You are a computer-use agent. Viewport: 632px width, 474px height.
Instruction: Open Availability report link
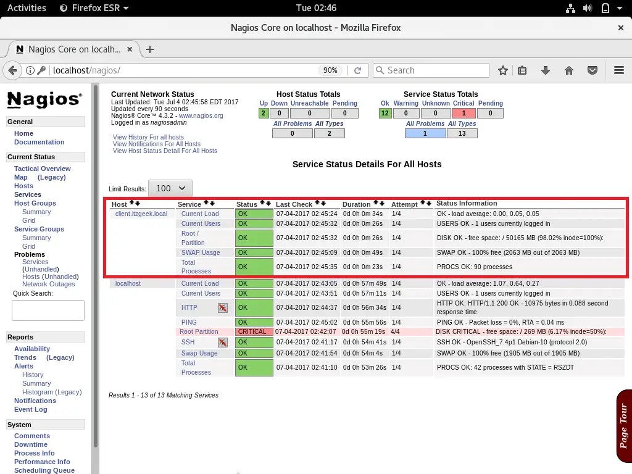click(32, 349)
